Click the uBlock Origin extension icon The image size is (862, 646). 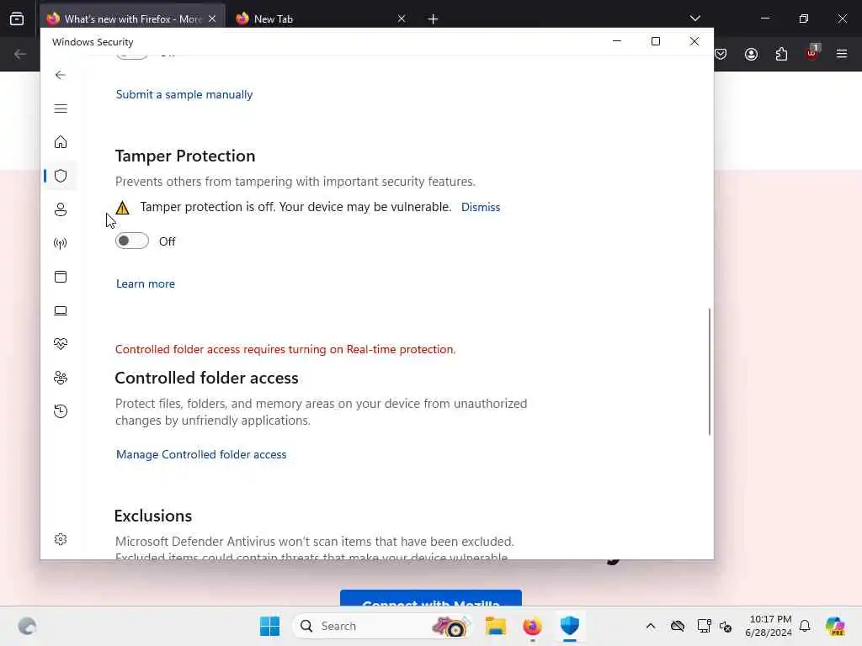click(x=812, y=53)
